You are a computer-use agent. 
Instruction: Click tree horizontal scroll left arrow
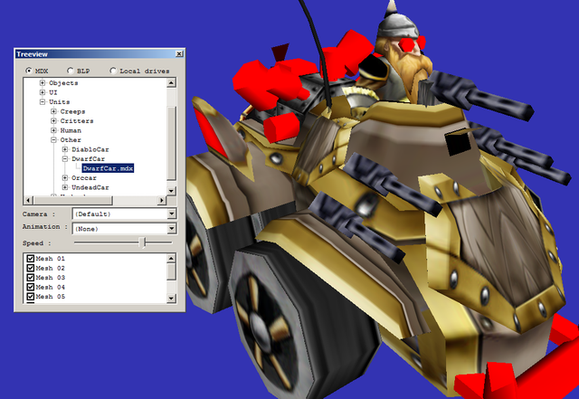(28, 200)
